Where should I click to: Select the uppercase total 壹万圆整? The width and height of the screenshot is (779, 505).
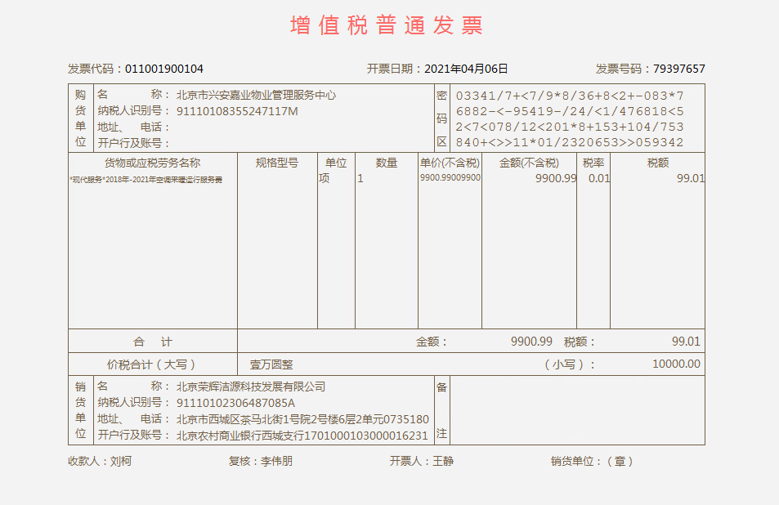click(271, 364)
